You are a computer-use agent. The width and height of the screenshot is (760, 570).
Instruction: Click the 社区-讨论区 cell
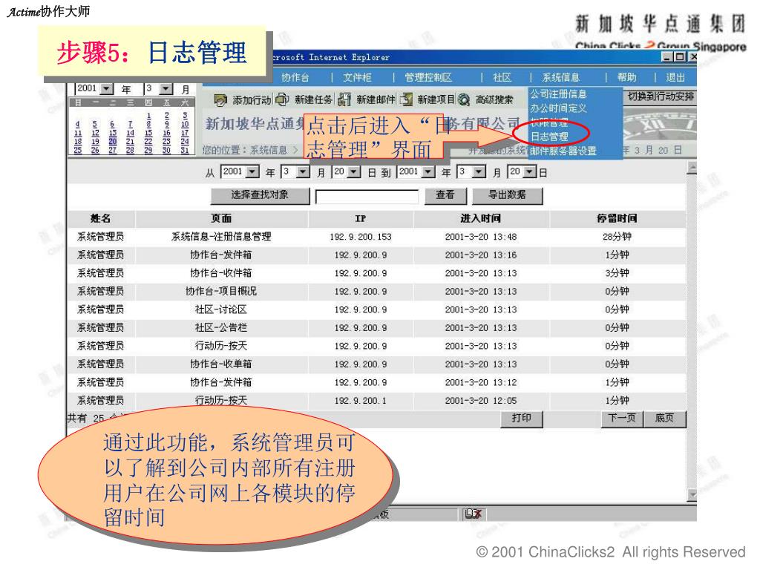click(x=221, y=309)
